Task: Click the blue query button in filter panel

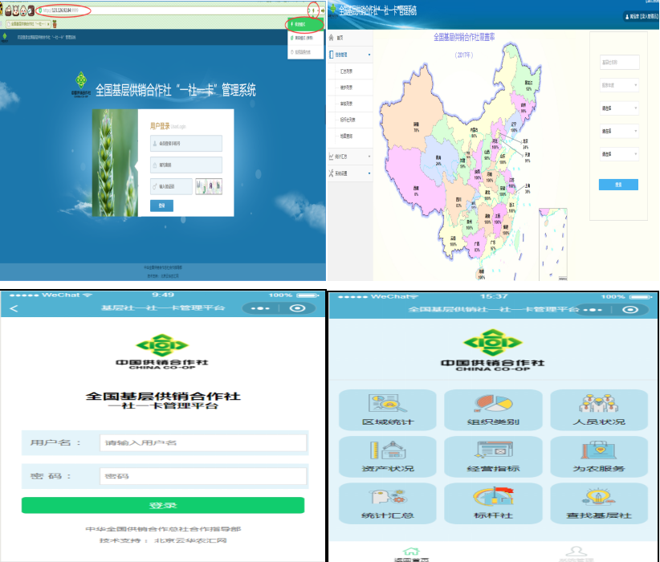Action: 618,185
